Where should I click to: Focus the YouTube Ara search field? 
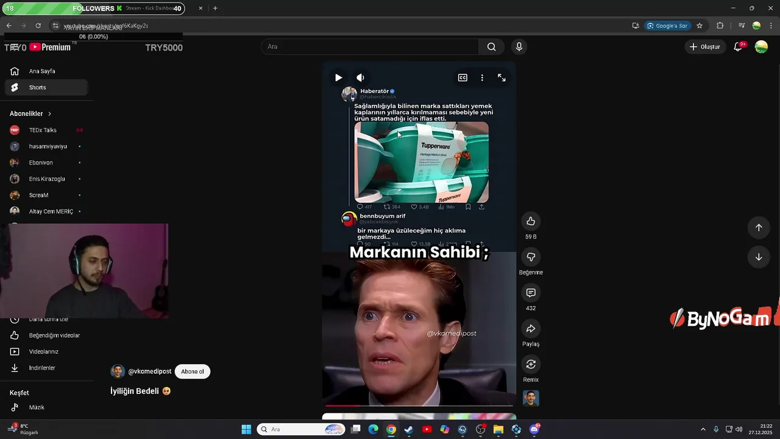[x=370, y=47]
